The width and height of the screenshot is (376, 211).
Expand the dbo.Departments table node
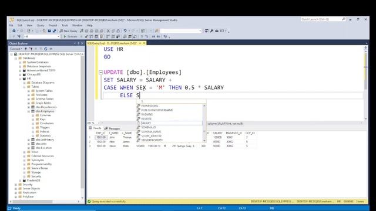[x=29, y=107]
